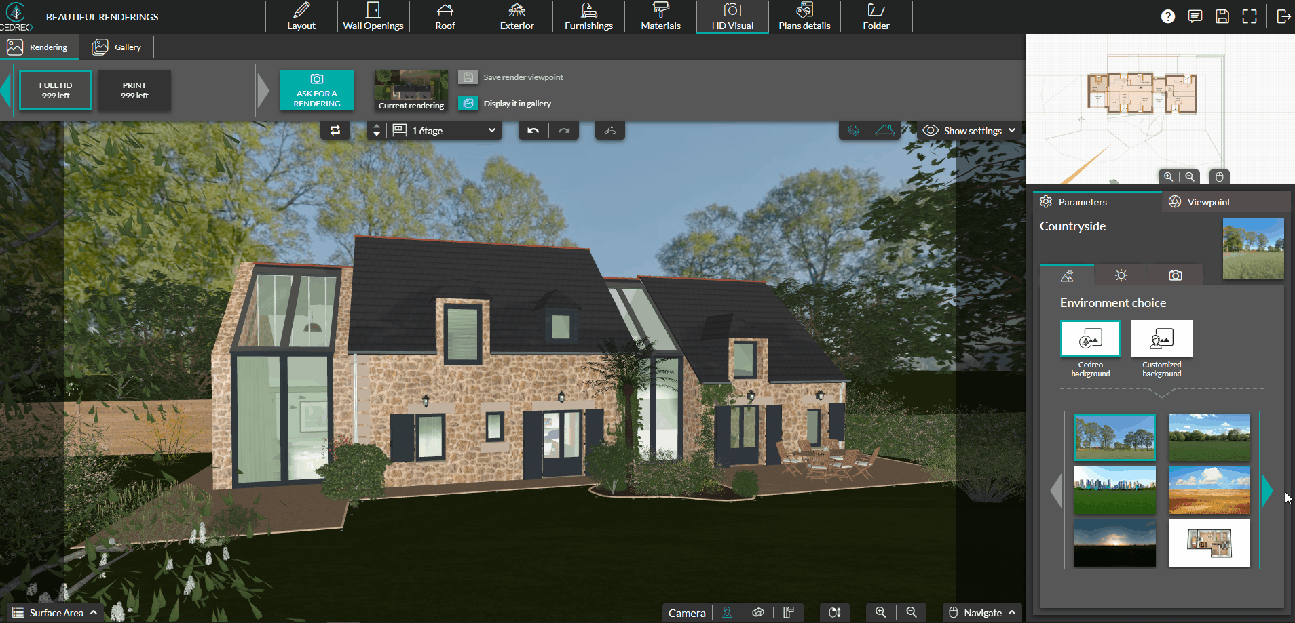Enable Display it in gallery
The image size is (1295, 623).
click(468, 103)
